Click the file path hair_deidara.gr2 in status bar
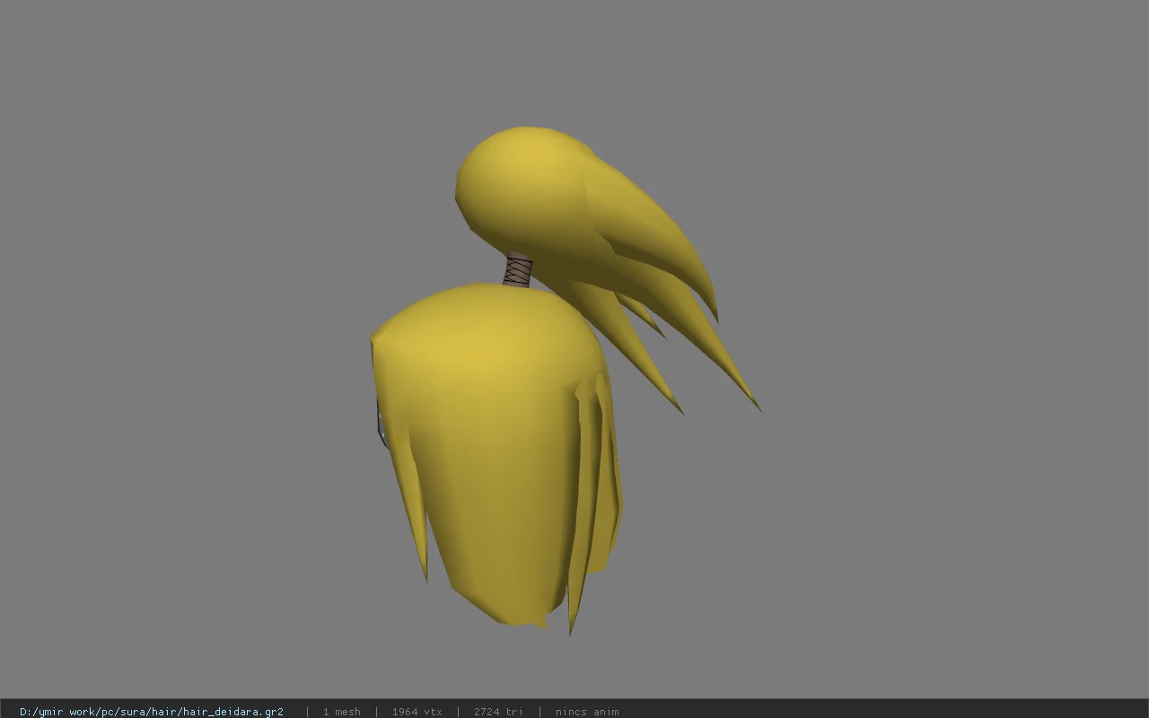1149x718 pixels. (x=152, y=712)
